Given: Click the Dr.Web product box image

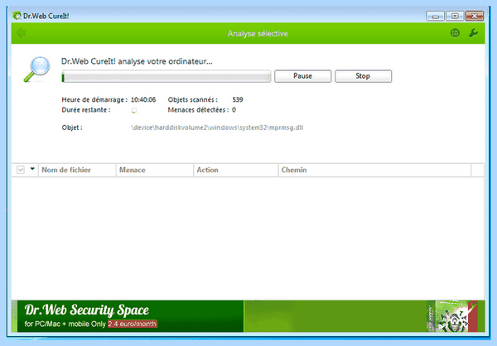Looking at the screenshot, I should 452,316.
